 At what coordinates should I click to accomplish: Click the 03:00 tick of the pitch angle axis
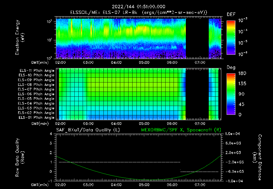point(88,124)
